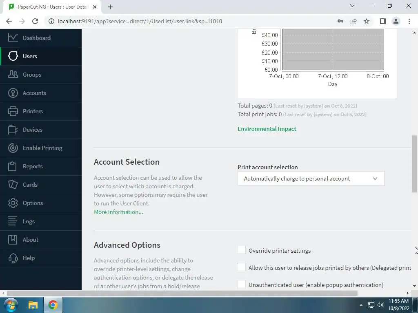
Task: Toggle the browser side panel icon
Action: click(x=383, y=21)
